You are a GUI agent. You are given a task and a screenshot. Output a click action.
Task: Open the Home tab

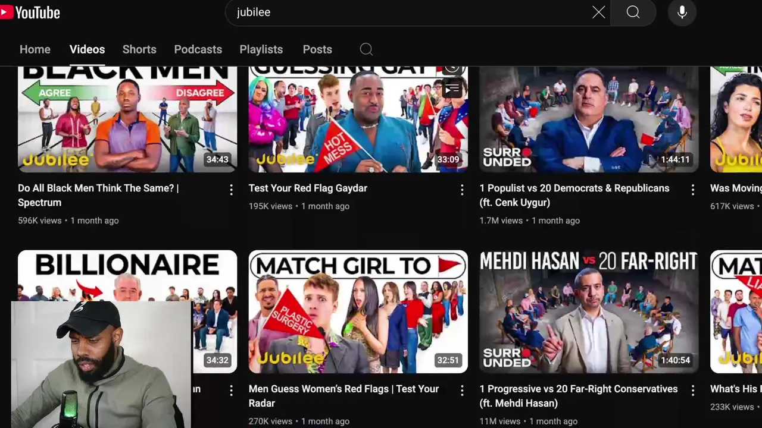[x=35, y=49]
